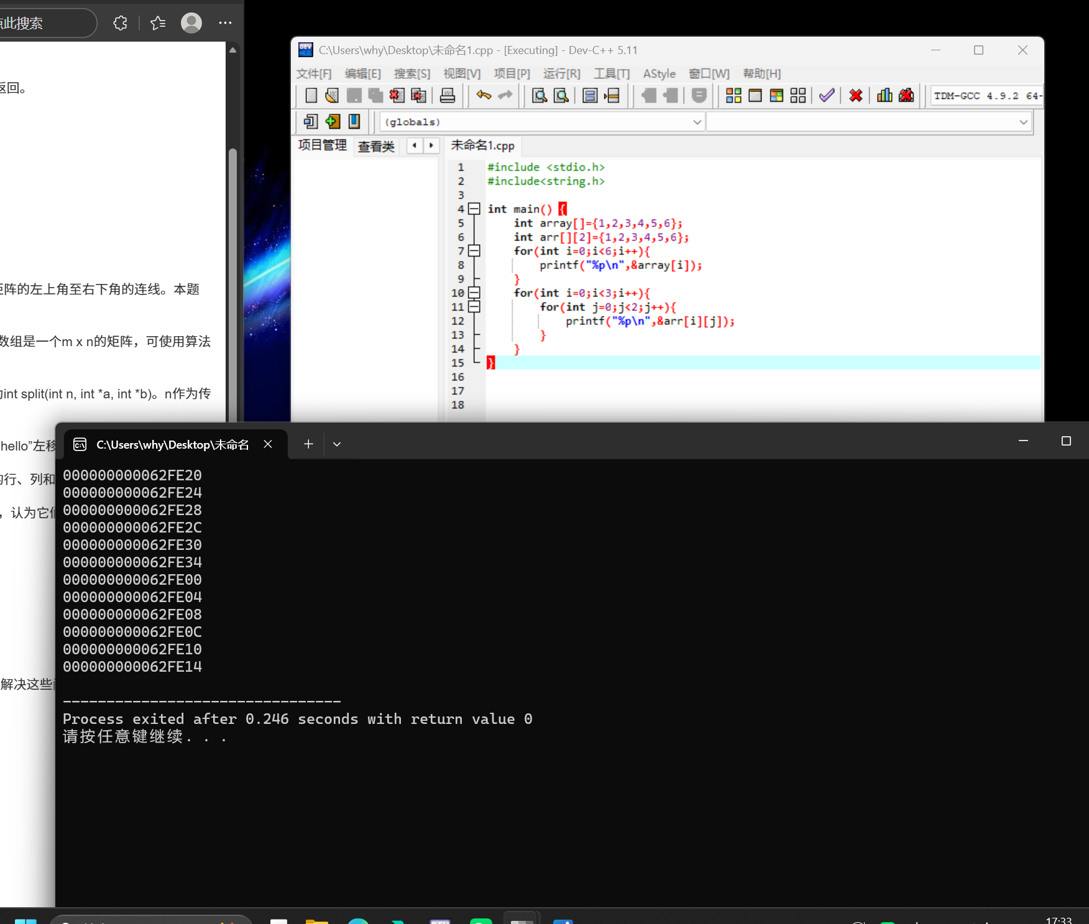Click the Syntax Check checkmark icon
The width and height of the screenshot is (1089, 924).
pyautogui.click(x=827, y=95)
